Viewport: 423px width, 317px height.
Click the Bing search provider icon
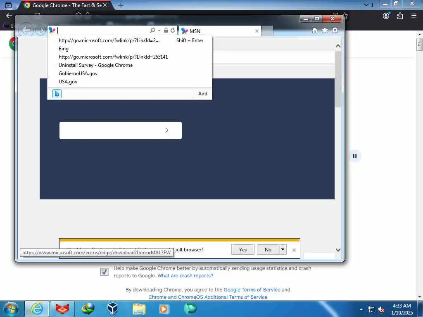click(57, 94)
